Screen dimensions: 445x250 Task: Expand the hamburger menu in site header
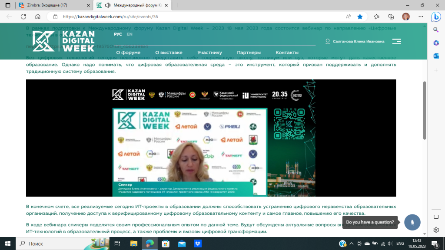[396, 41]
